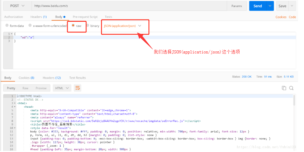Switch to the Authorization tab
The image size is (304, 152).
[14, 17]
